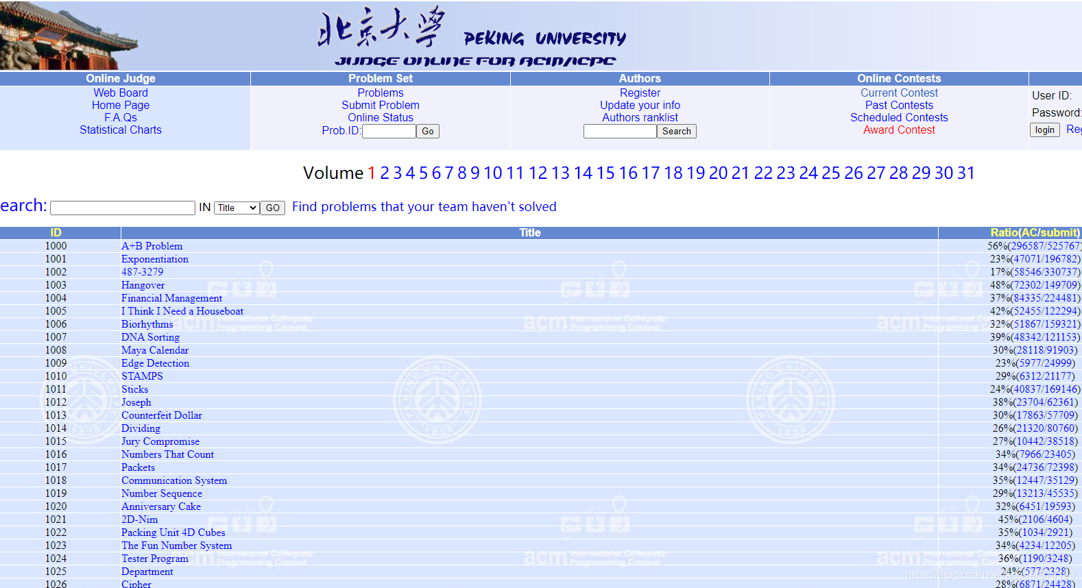This screenshot has width=1082, height=588.
Task: View Online Status
Action: [x=381, y=117]
